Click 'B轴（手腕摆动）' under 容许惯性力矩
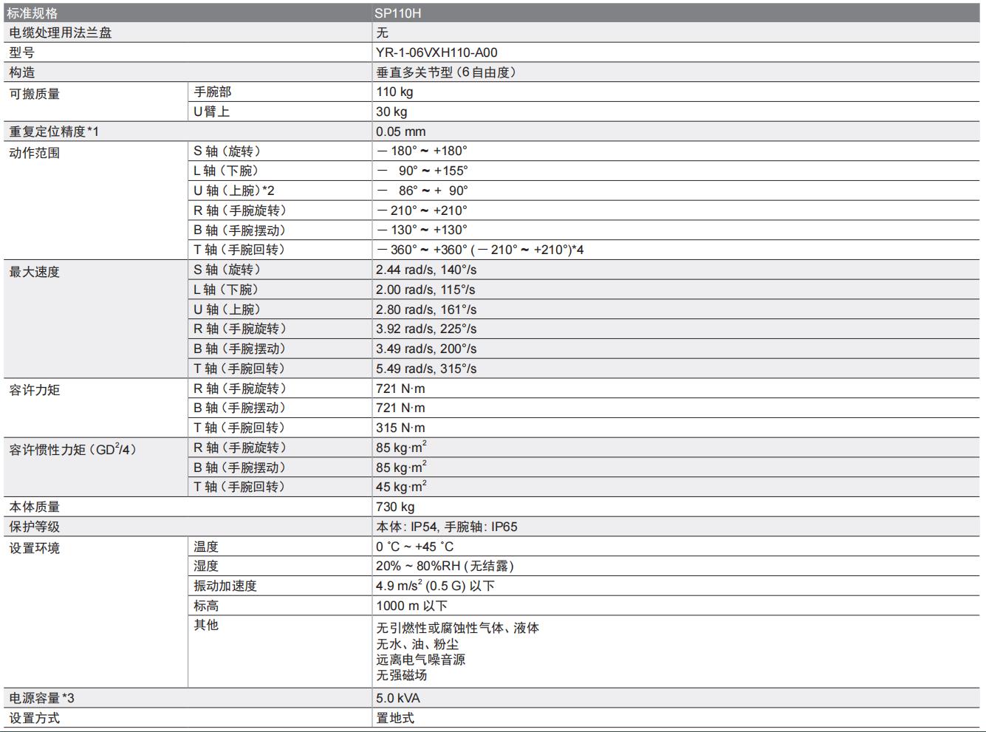The height and width of the screenshot is (732, 986). pyautogui.click(x=241, y=468)
